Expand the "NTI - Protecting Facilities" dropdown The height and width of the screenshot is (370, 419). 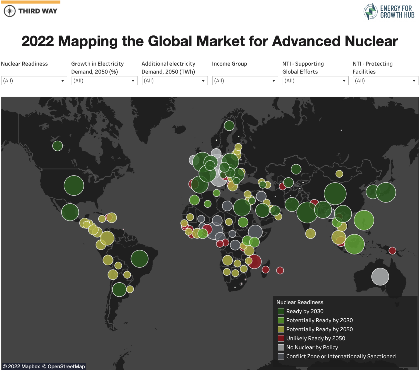(414, 81)
